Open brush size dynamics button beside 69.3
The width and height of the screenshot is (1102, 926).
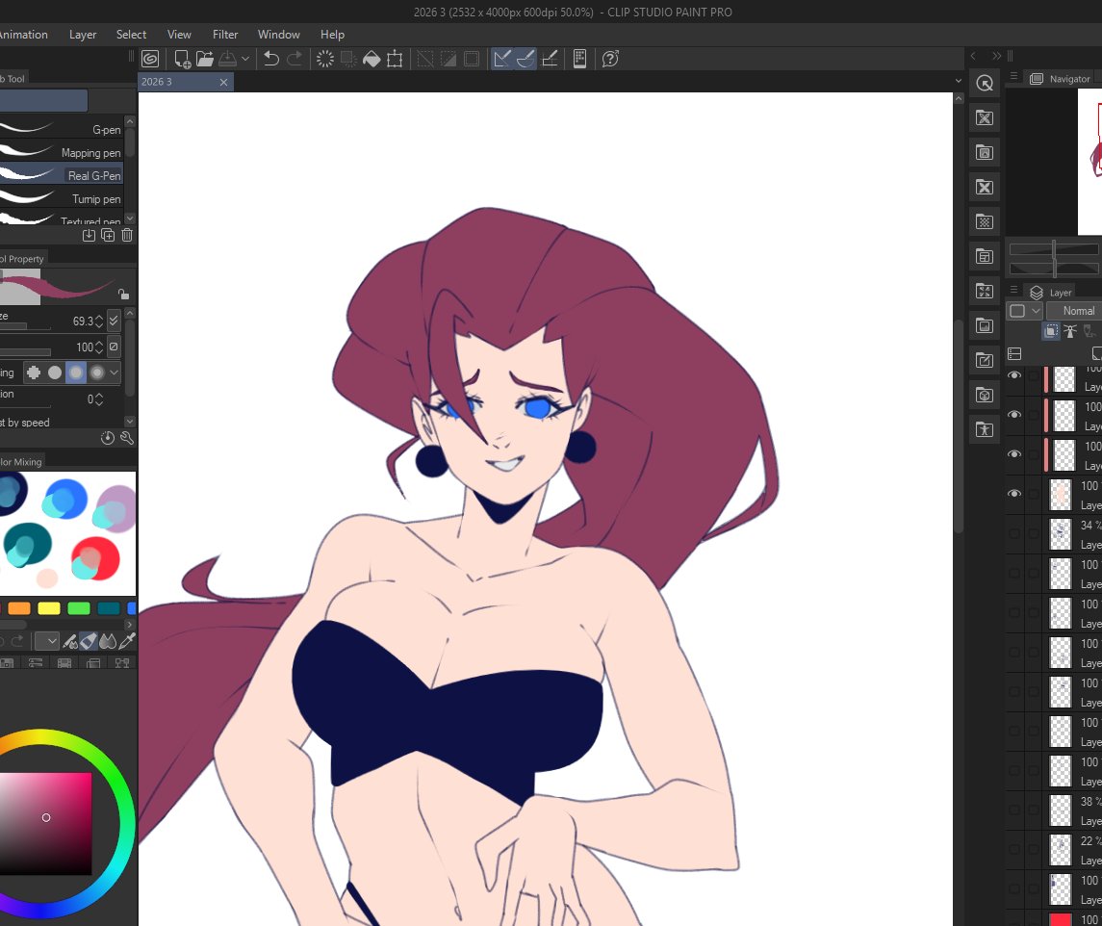click(114, 321)
